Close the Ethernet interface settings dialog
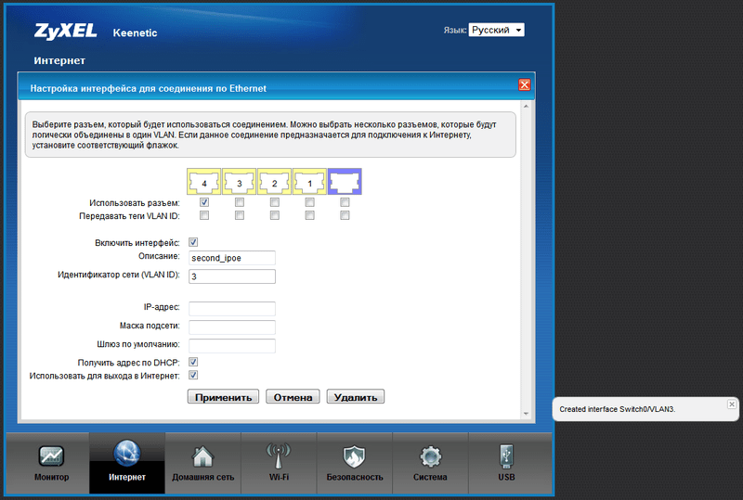The image size is (743, 500). pos(524,84)
